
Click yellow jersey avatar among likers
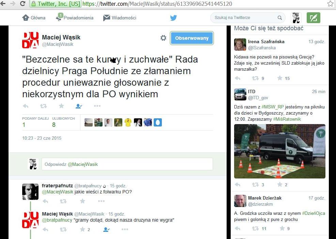(128, 122)
